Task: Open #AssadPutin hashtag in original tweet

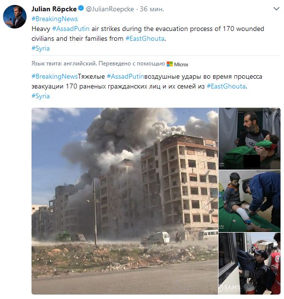Action: pyautogui.click(x=71, y=29)
